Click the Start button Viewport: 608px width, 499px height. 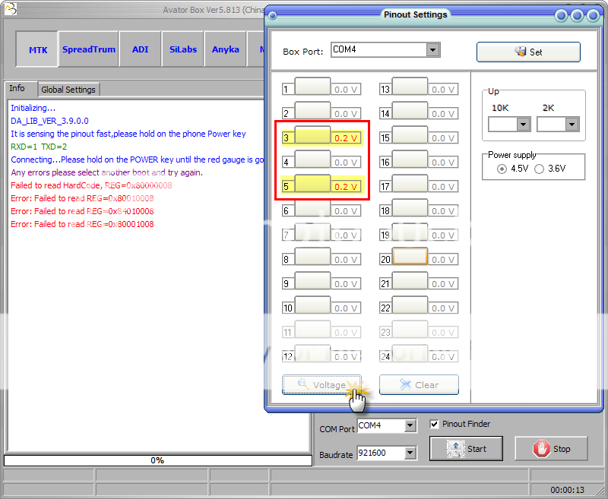coord(466,449)
